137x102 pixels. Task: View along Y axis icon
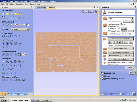coord(96,12)
